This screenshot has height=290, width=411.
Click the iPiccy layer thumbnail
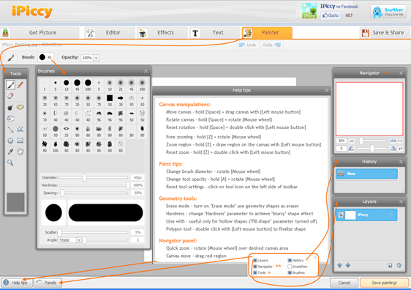point(350,215)
